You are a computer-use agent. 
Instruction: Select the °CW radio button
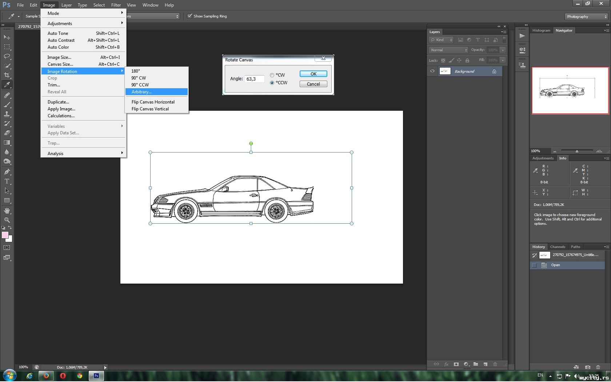272,75
